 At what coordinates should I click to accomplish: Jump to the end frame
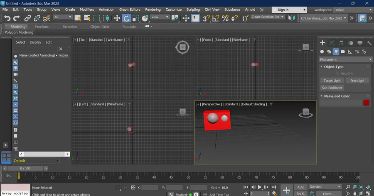pyautogui.click(x=274, y=187)
